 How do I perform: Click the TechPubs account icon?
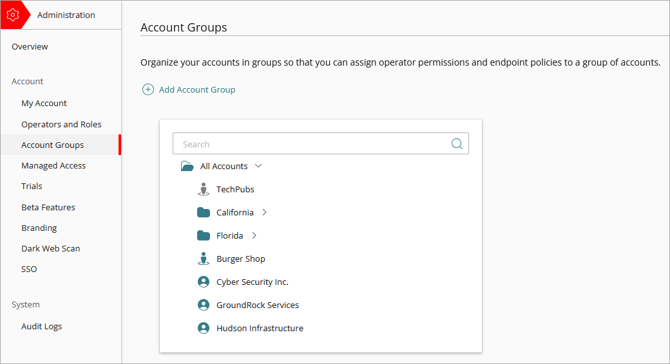204,189
